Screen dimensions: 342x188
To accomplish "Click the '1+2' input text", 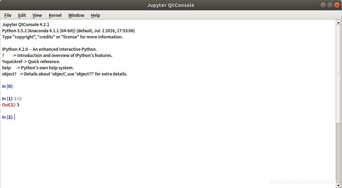I will [18, 98].
